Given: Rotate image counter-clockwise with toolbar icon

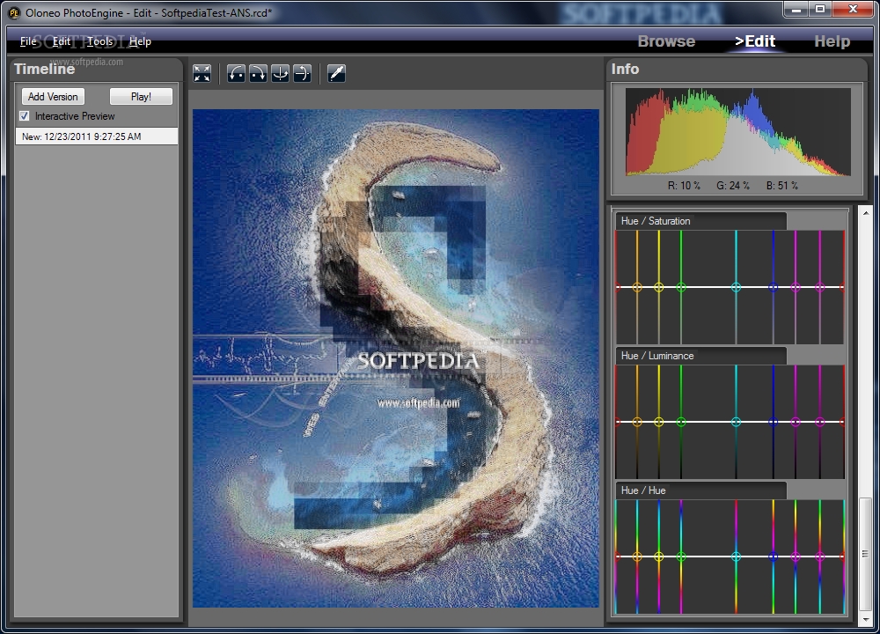Looking at the screenshot, I should pos(236,74).
